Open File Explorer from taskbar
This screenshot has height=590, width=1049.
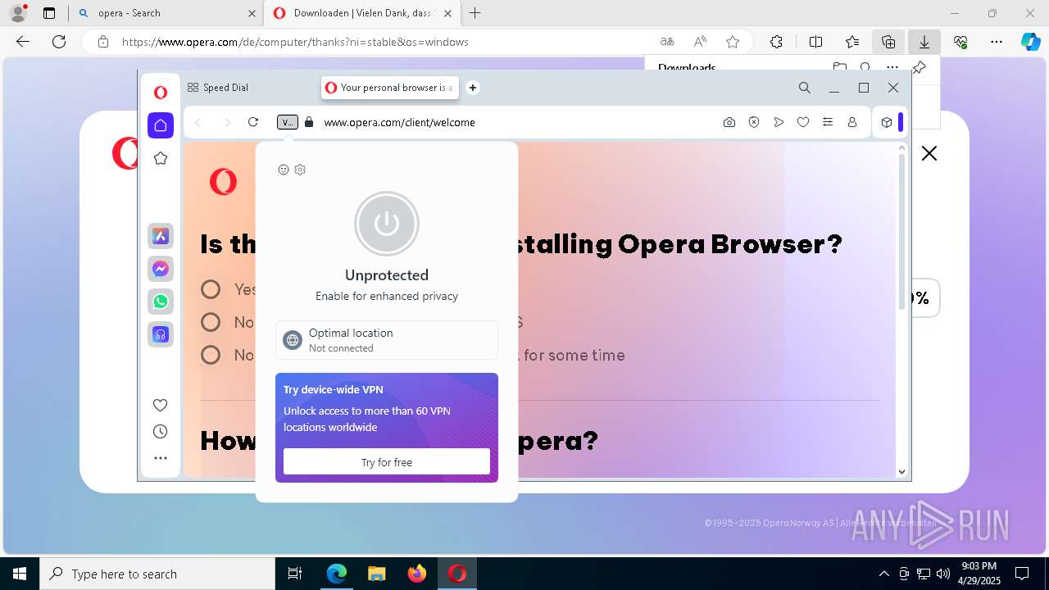(x=376, y=574)
